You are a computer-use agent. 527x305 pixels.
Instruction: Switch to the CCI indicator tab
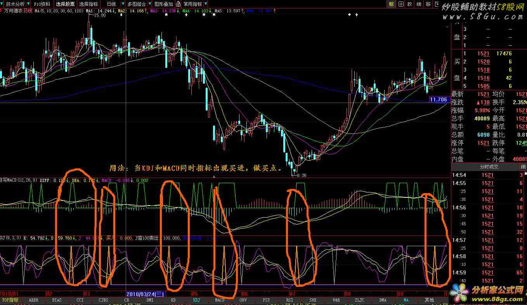(80, 300)
